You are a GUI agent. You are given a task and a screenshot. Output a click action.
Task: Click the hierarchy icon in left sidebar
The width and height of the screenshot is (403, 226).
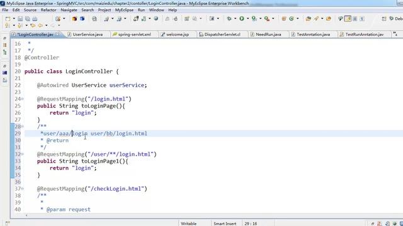[x=4, y=52]
